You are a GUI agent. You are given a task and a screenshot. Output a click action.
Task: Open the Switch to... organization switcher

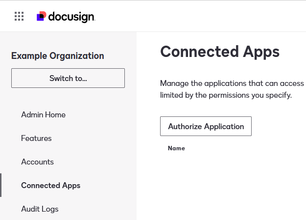[68, 78]
